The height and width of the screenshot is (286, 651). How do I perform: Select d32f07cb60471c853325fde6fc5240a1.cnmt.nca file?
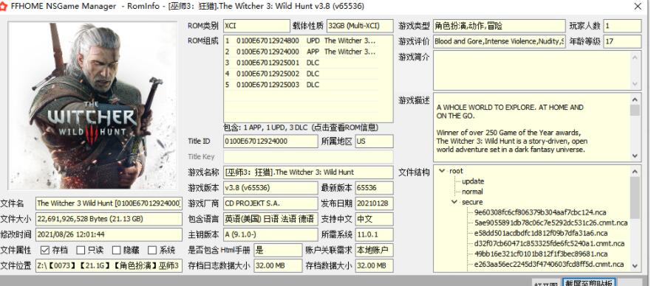[549, 243]
